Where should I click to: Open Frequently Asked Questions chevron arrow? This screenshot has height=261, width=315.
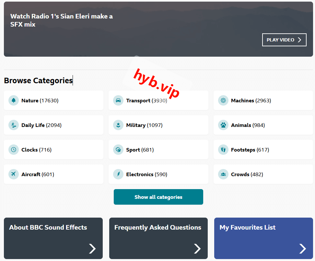click(x=197, y=248)
